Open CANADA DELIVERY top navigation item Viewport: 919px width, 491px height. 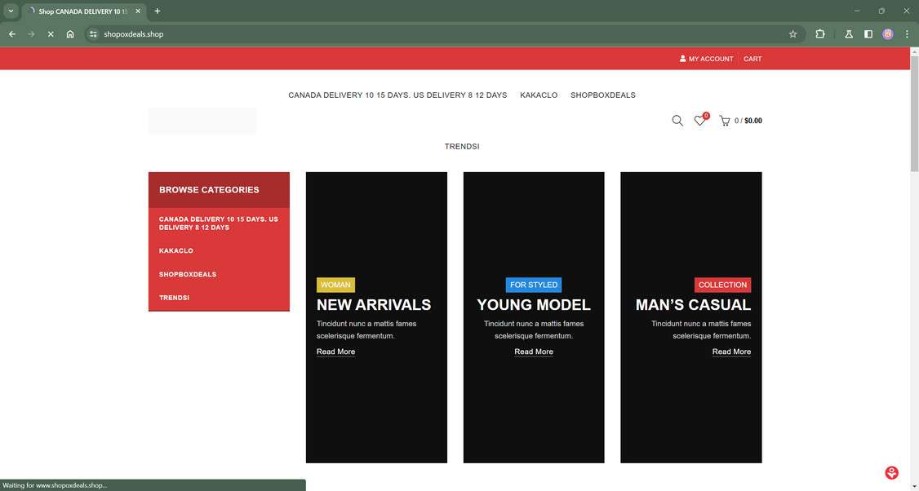pos(397,95)
